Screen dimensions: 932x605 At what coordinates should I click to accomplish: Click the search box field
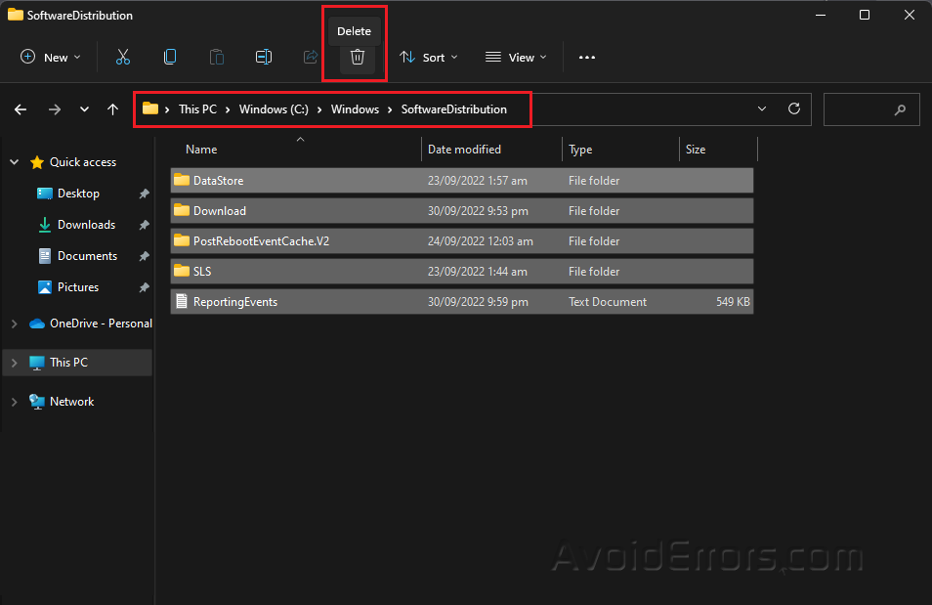tap(860, 109)
